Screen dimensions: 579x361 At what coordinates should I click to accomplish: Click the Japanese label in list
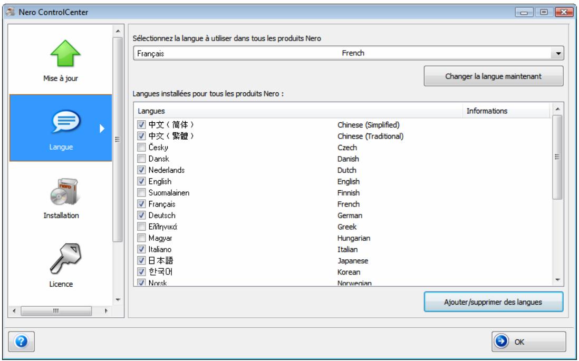coord(353,261)
